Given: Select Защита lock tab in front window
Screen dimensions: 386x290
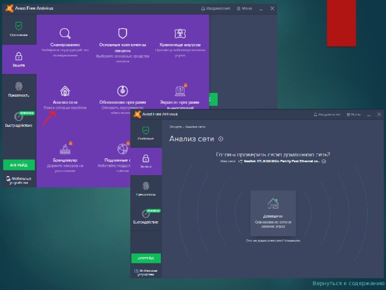Looking at the screenshot, I should tap(146, 161).
